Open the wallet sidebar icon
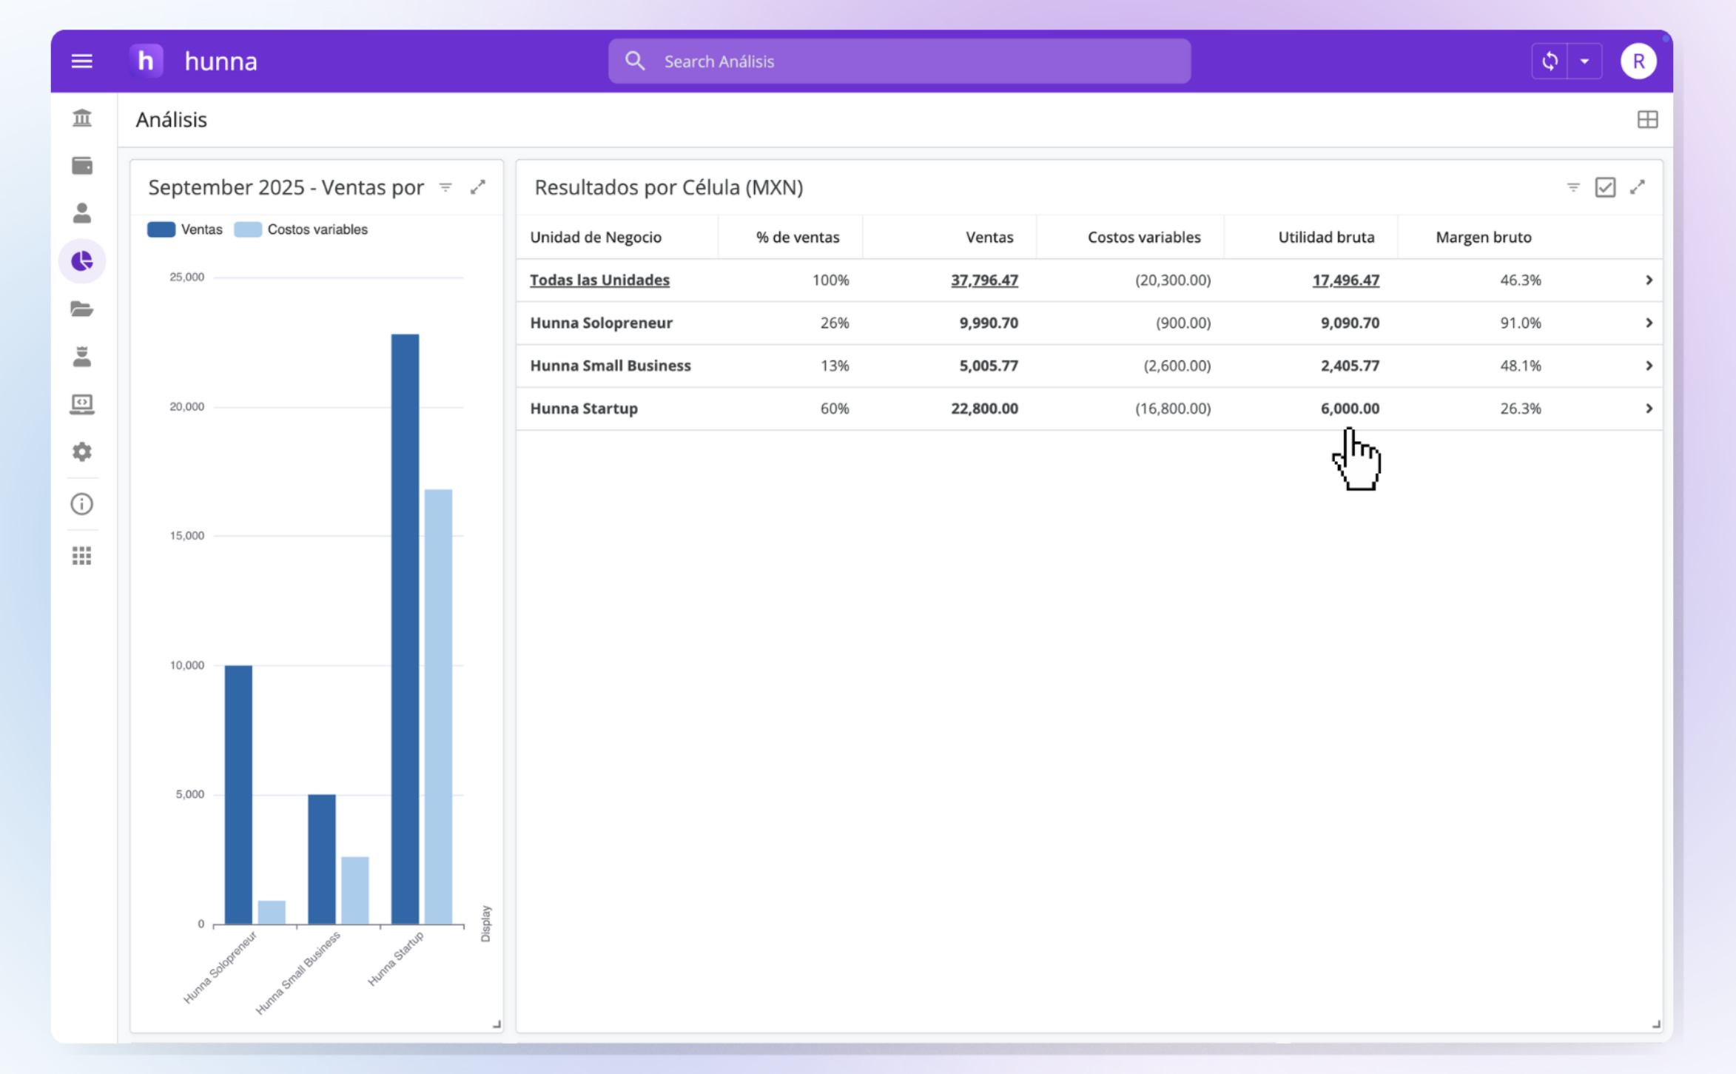This screenshot has width=1736, height=1074. (82, 166)
